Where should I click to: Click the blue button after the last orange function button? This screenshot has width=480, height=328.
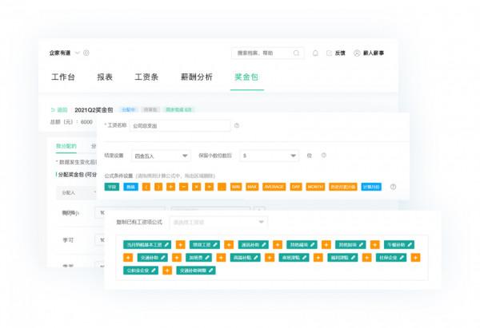tap(371, 187)
